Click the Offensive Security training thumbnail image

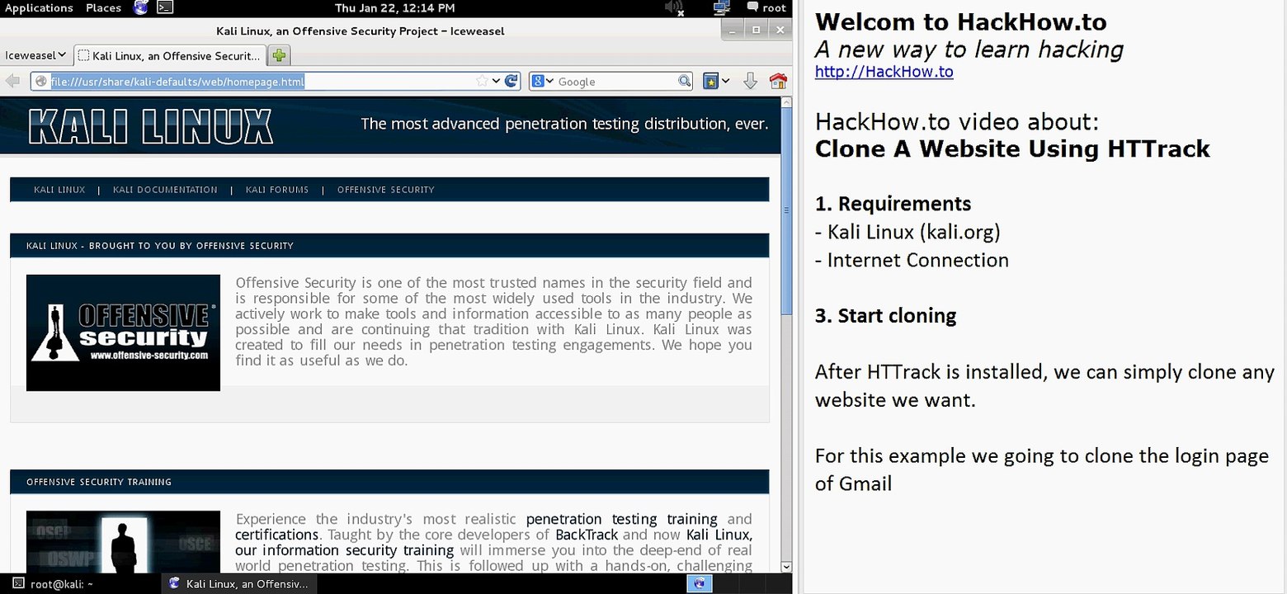(x=123, y=541)
